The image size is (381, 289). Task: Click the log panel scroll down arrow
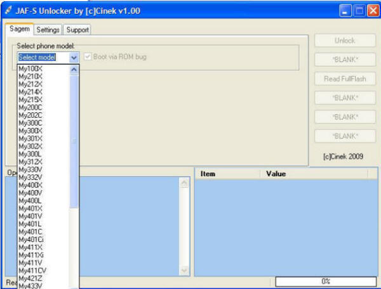click(184, 270)
